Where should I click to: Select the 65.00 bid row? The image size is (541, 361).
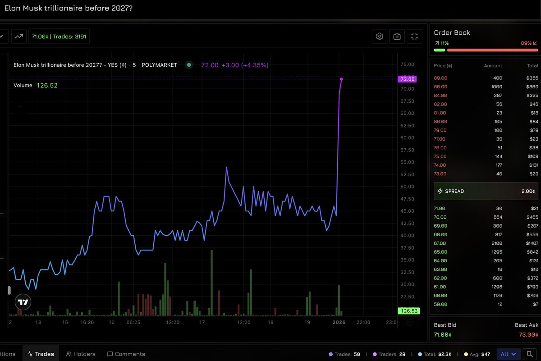coord(486,252)
